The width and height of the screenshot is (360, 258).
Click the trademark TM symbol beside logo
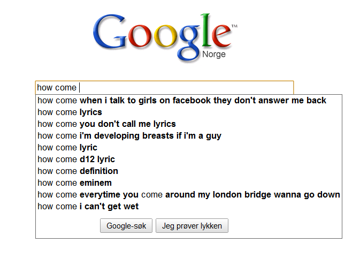coord(234,26)
